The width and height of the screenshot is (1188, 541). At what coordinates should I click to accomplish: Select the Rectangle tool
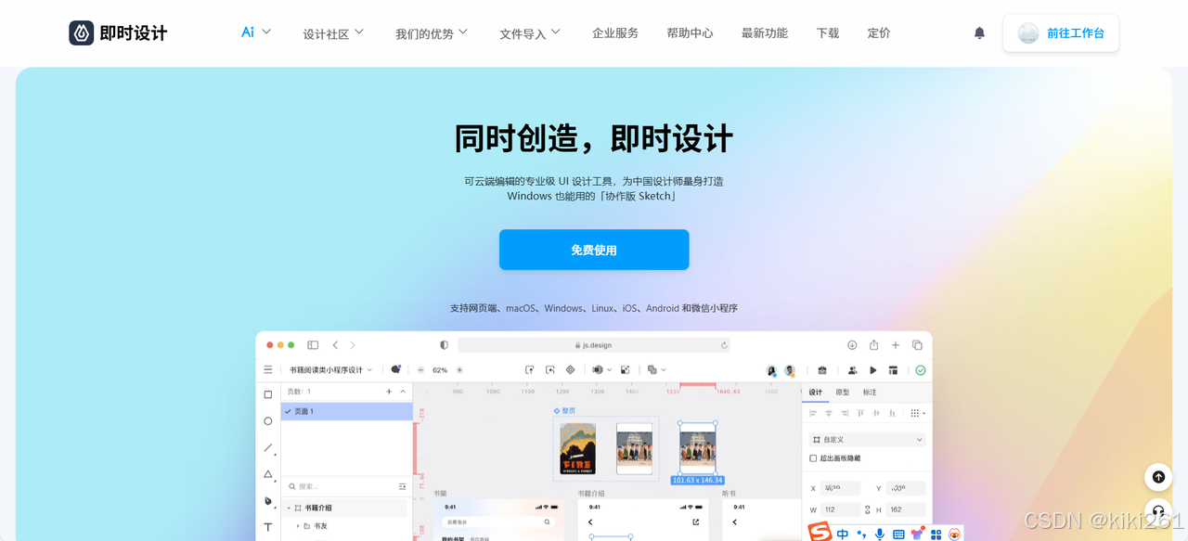pos(268,394)
